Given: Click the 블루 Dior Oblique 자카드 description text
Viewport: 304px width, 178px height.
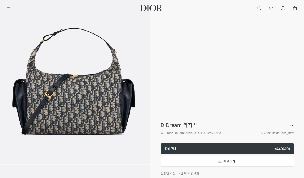Looking at the screenshot, I should (191, 133).
